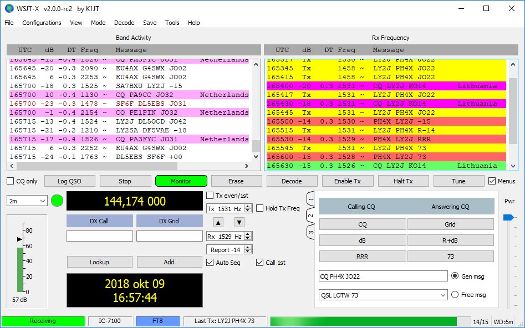525x328 pixels.
Task: Click the CQ message button
Action: point(363,224)
